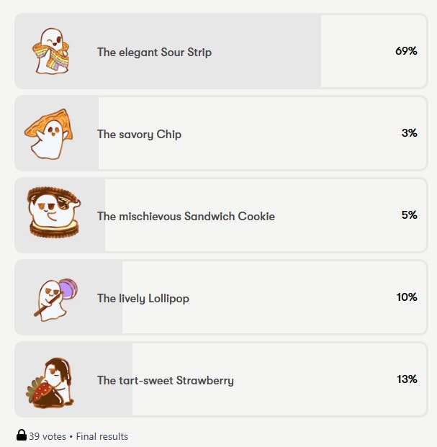Click the 3% result value
The width and height of the screenshot is (437, 447).
click(x=410, y=133)
